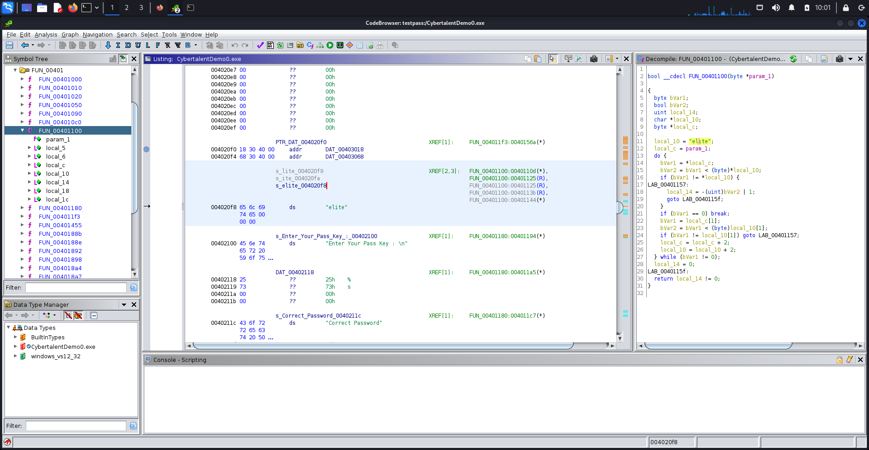This screenshot has height=450, width=869.
Task: Copy in Listing with the copy icon
Action: (x=528, y=59)
